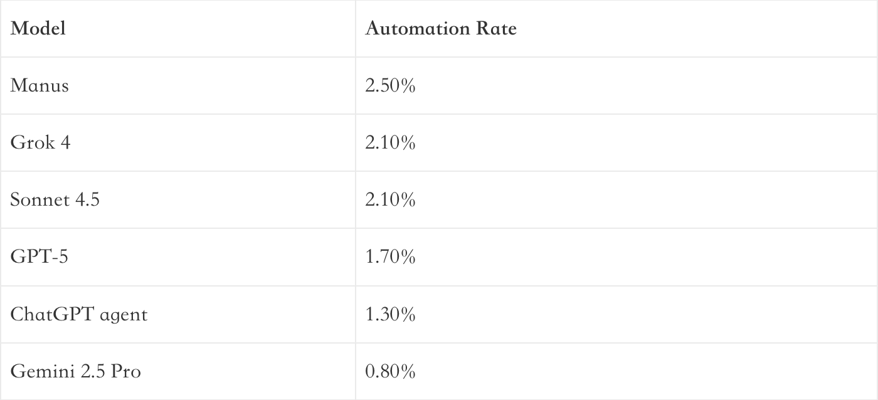
Task: Select the Manus model name
Action: coord(40,86)
